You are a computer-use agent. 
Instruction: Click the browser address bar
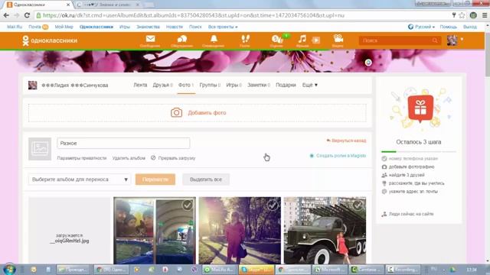[243, 15]
